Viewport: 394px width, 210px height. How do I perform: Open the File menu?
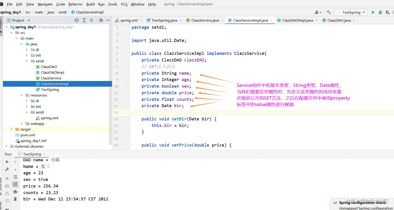pos(9,4)
